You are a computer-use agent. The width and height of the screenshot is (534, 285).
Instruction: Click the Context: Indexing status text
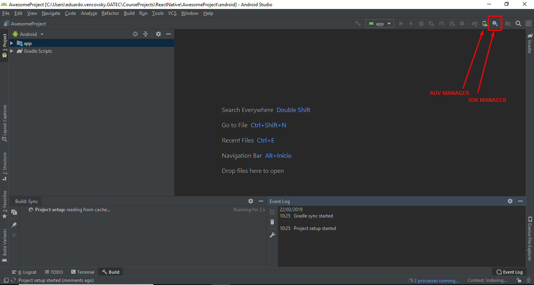pos(487,280)
